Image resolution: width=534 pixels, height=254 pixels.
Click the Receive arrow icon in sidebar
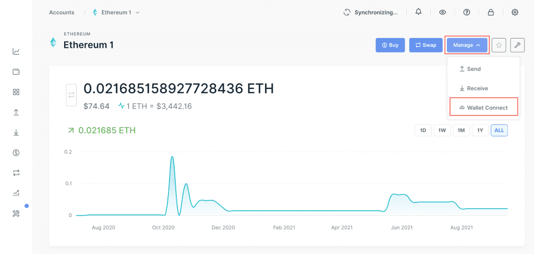[x=16, y=133]
